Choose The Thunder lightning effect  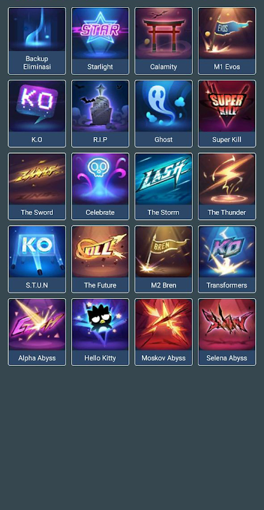[x=227, y=187]
